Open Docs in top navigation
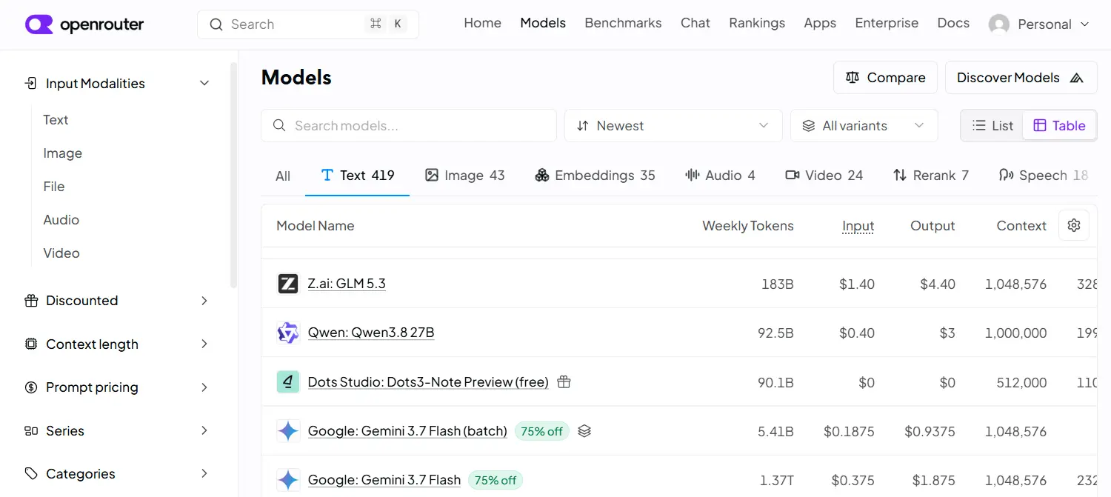 click(953, 23)
